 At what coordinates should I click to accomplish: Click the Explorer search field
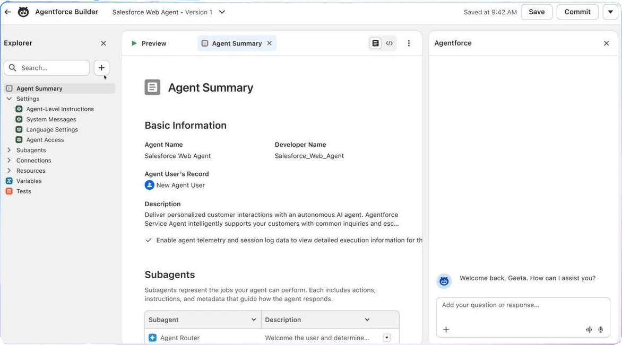(x=47, y=68)
